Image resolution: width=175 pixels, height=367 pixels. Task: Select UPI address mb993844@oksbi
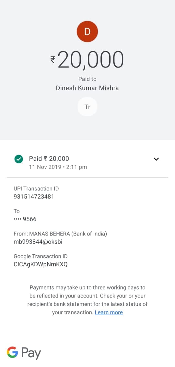coord(38,242)
